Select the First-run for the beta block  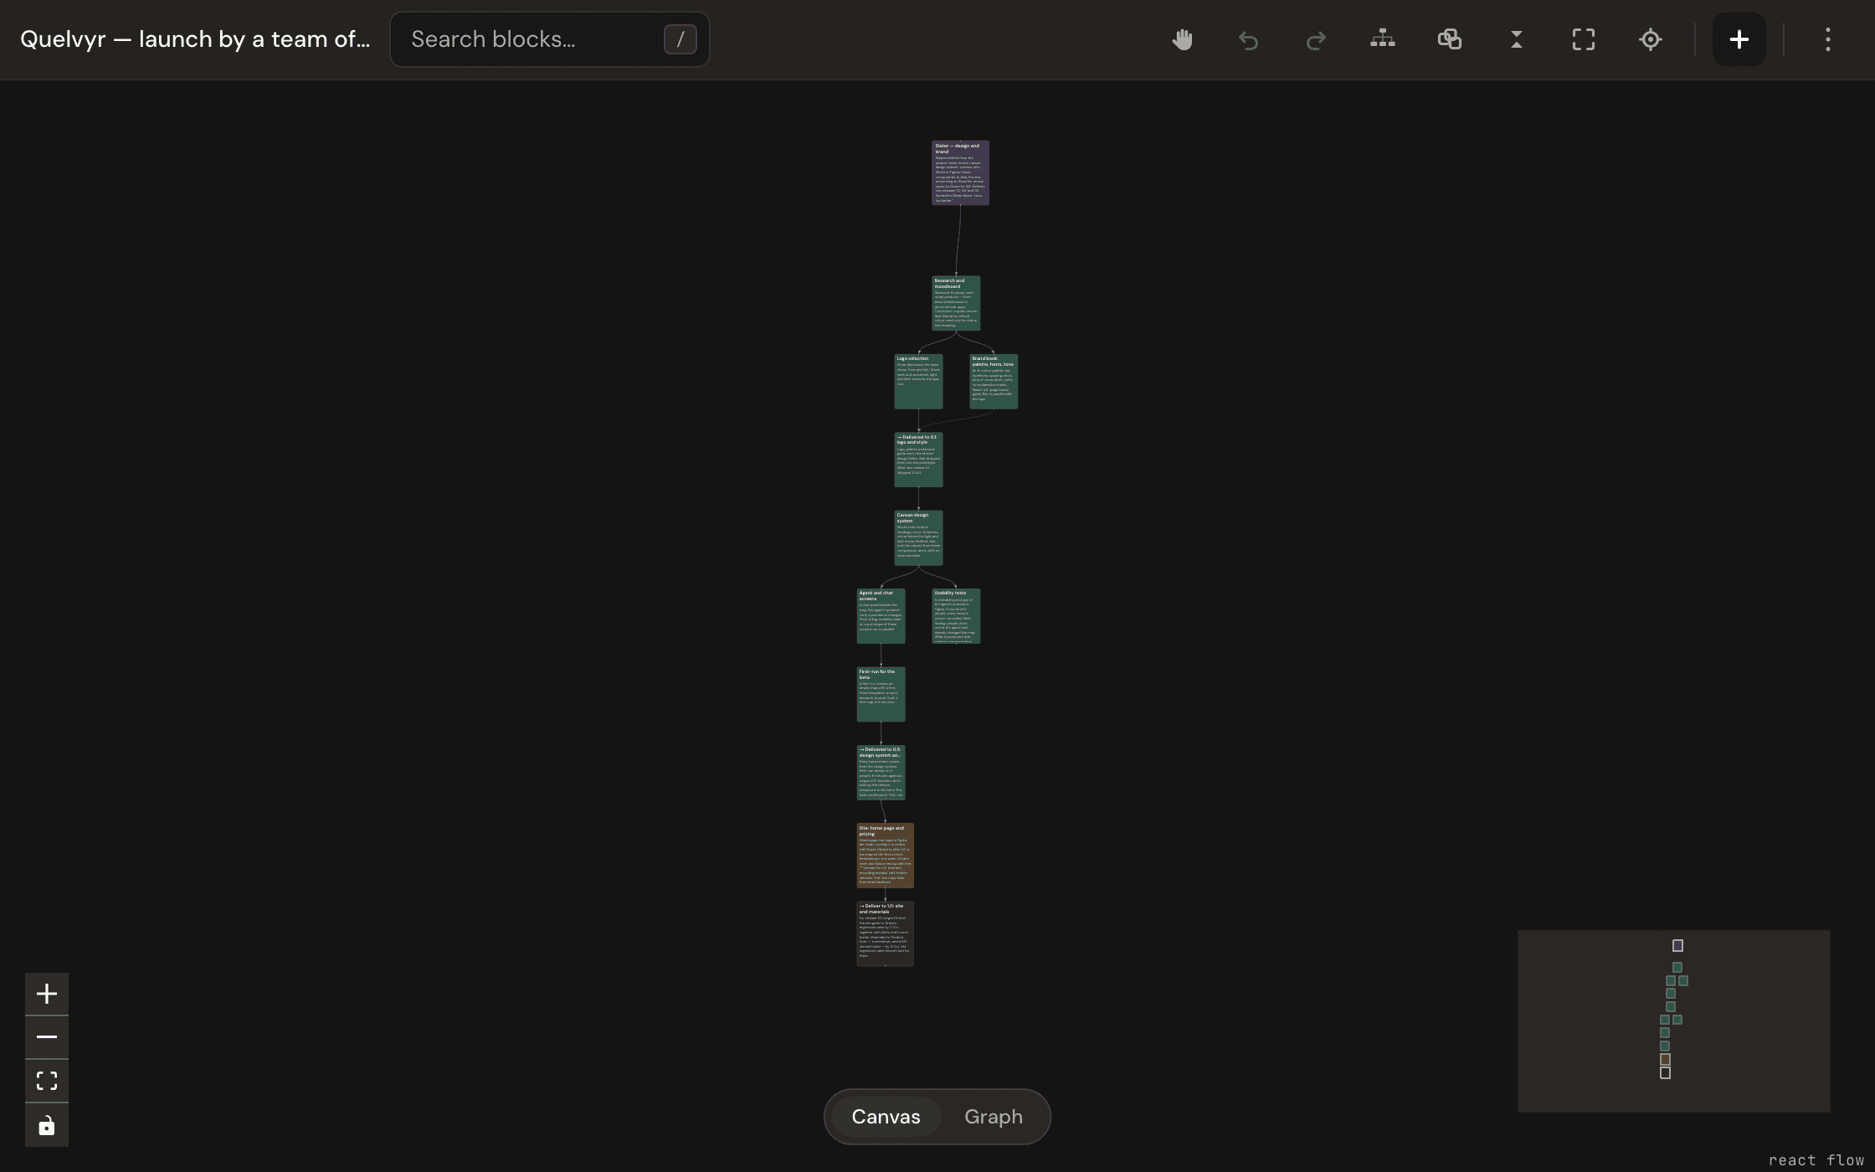pyautogui.click(x=881, y=694)
